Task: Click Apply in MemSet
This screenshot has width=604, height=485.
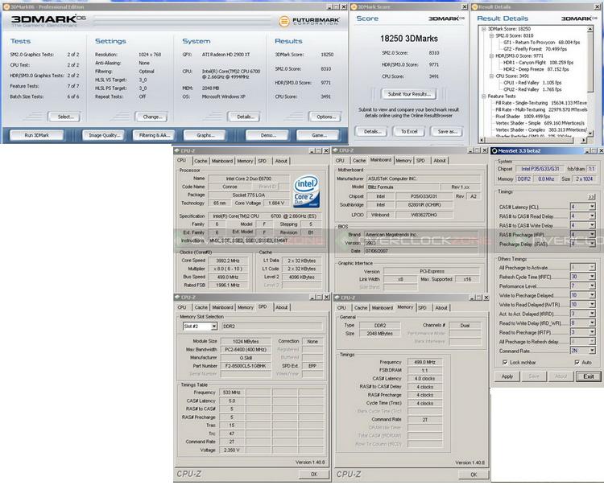Action: click(x=507, y=376)
